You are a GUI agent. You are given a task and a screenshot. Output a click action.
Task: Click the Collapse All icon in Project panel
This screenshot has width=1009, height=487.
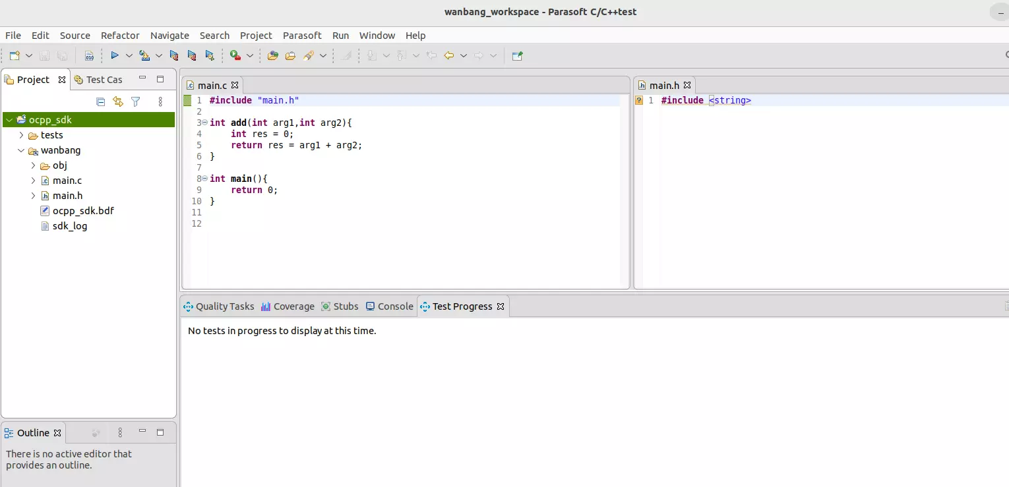coord(101,101)
